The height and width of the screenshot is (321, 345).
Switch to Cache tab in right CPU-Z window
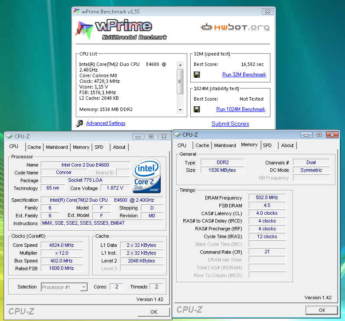(202, 145)
